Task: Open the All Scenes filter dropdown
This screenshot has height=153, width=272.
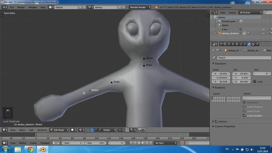Action: click(x=250, y=12)
